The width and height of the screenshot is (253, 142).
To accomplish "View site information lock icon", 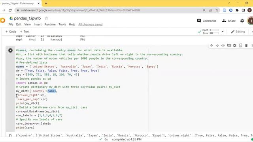I will (x=18, y=10).
